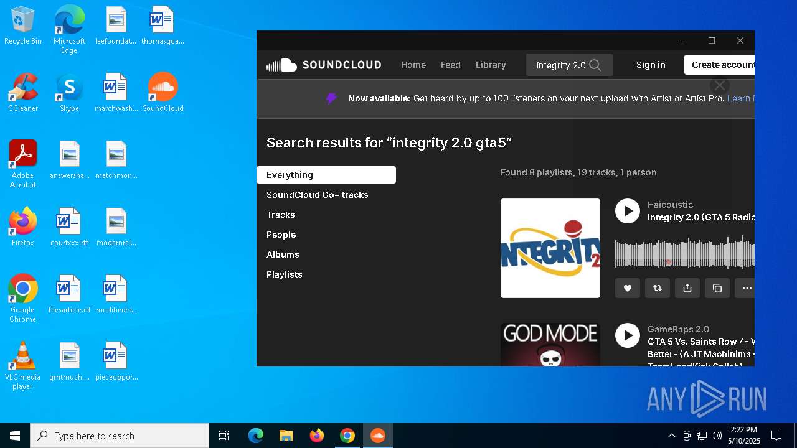
Task: Open the Skype desktop shortcut
Action: coord(69,93)
